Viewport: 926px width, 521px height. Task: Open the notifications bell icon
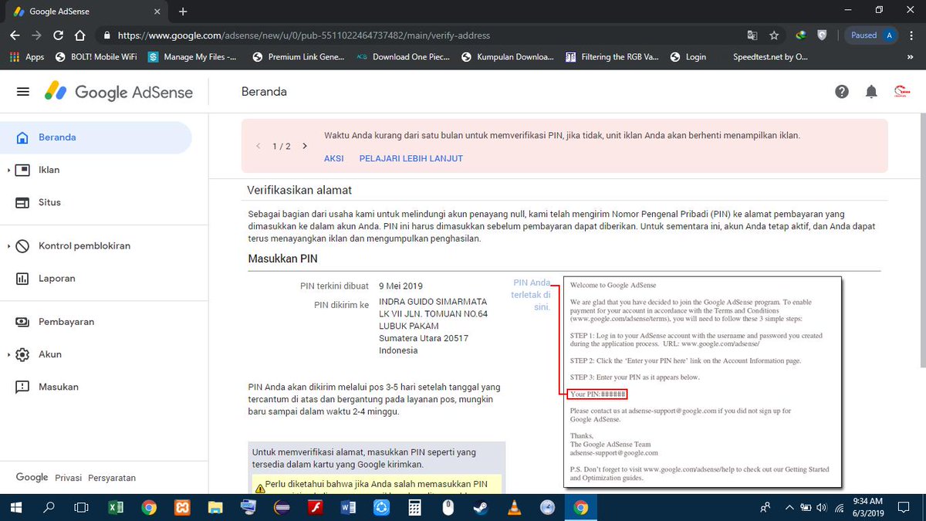click(x=871, y=92)
